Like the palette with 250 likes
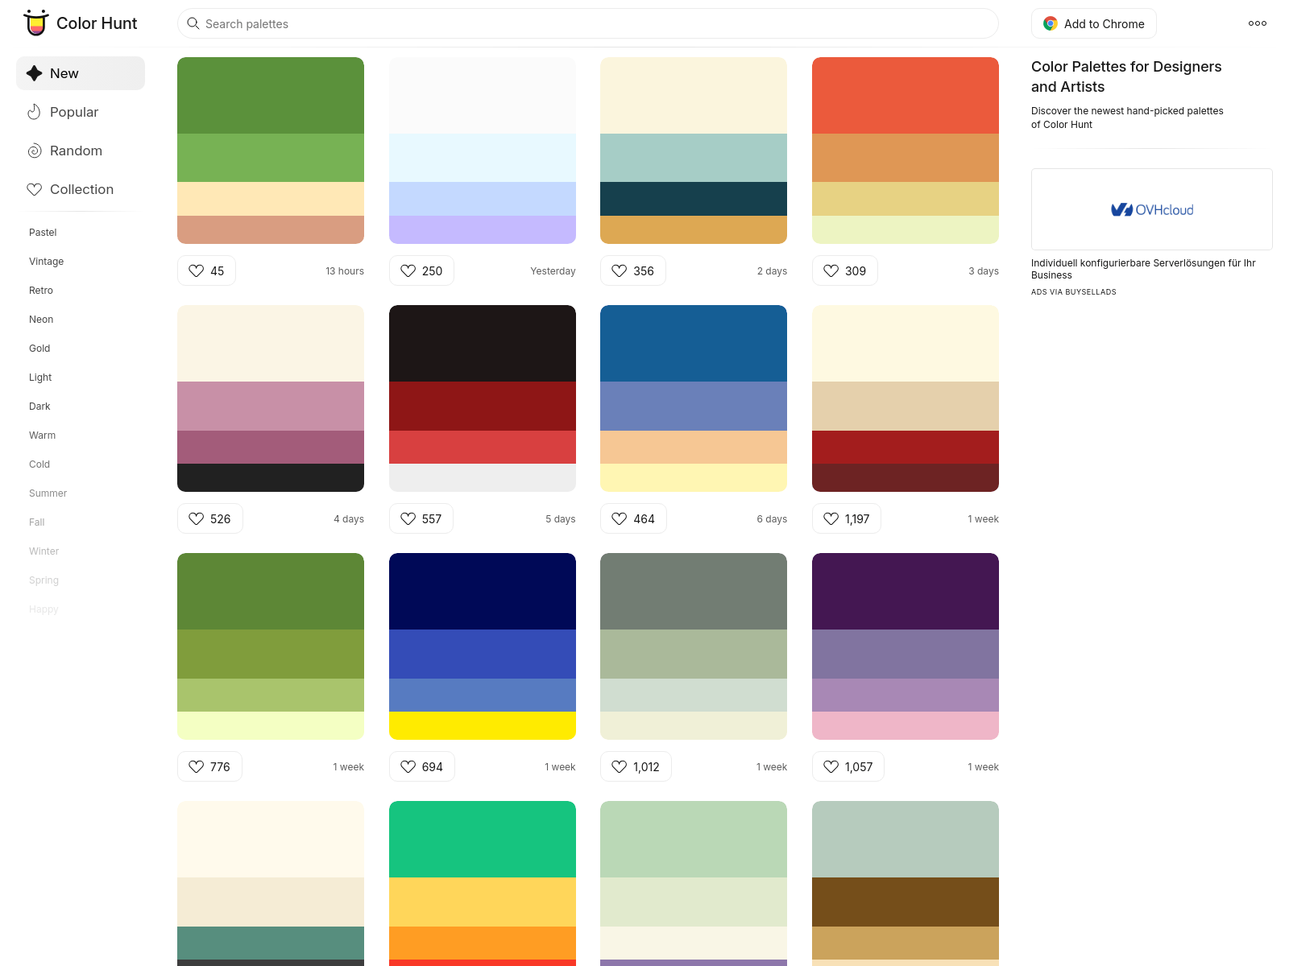Screen dimensions: 1289x966 [x=421, y=270]
